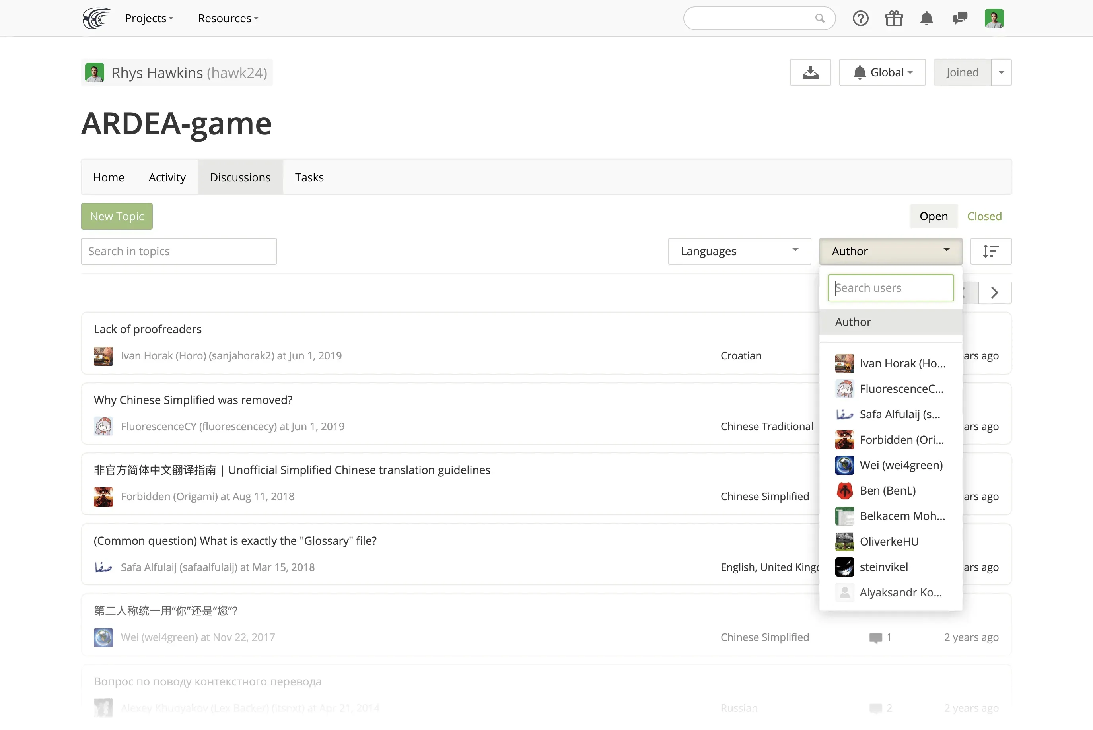Click the New Topic button
Screen dimensions: 1093x730
pyautogui.click(x=117, y=216)
